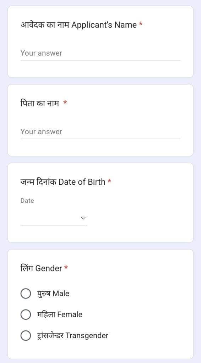Click the 'पिता का नाम' question heading
The width and height of the screenshot is (201, 363).
coord(40,103)
